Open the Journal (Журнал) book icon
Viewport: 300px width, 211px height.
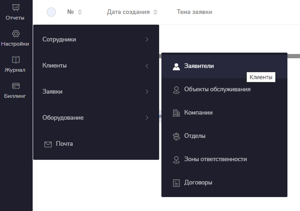tap(16, 60)
